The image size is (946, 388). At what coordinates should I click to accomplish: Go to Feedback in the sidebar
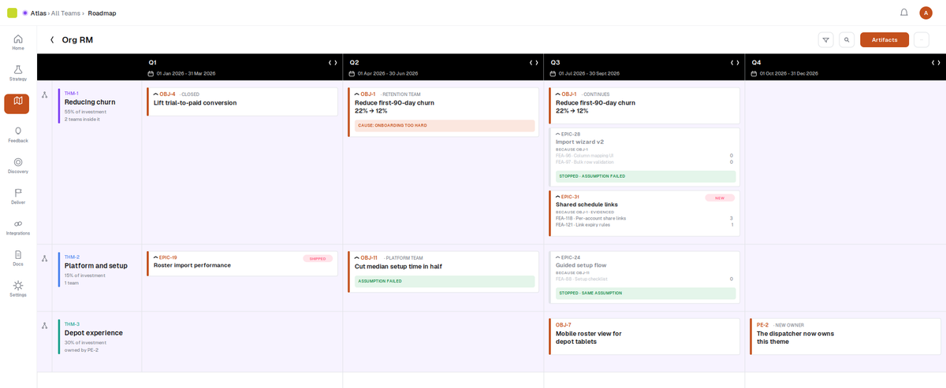pos(17,135)
